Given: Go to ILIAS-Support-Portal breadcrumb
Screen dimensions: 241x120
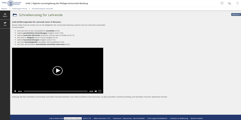Looking at the screenshot, I should tap(20, 9).
